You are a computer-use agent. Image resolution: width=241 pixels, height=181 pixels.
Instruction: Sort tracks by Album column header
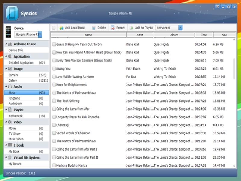pos(174,35)
